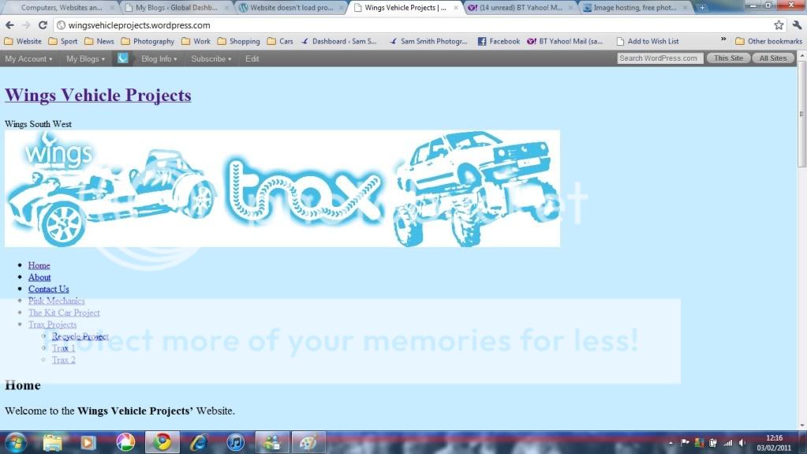Open the Contact Us page link
This screenshot has width=807, height=454.
49,289
